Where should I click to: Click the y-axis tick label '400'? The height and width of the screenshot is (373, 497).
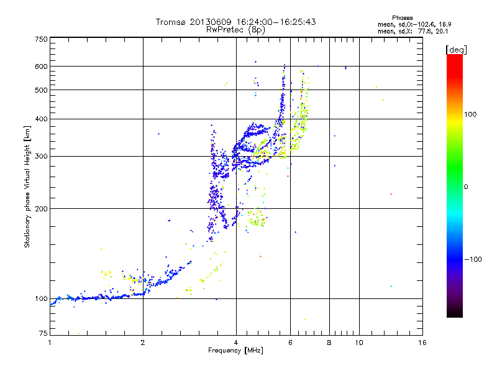click(41, 119)
